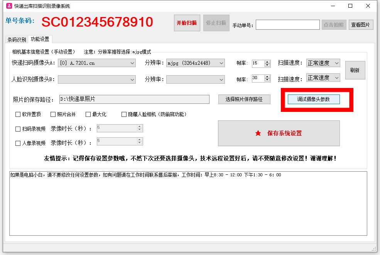This screenshot has width=380, height=255.
Task: Enable 隐藏人脸相机 anti-peek checkbox
Action: [x=124, y=115]
